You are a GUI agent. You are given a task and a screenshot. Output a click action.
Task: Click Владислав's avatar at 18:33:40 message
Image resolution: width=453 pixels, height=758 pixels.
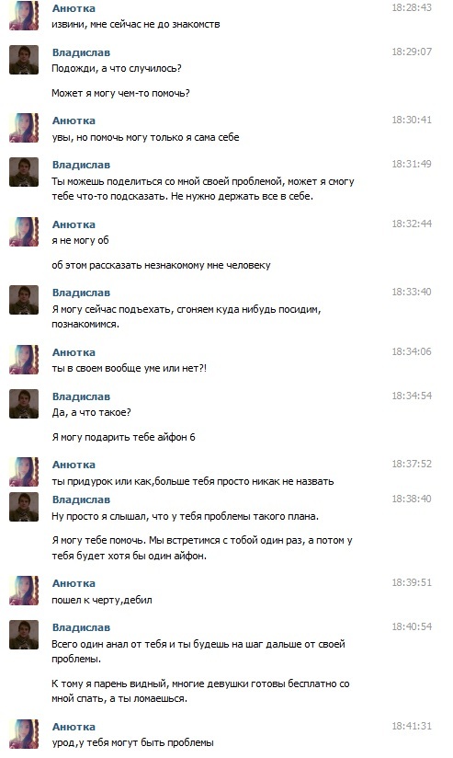click(24, 300)
